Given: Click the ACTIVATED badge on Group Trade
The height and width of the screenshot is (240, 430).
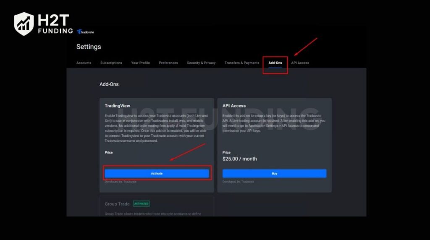Looking at the screenshot, I should 141,203.
